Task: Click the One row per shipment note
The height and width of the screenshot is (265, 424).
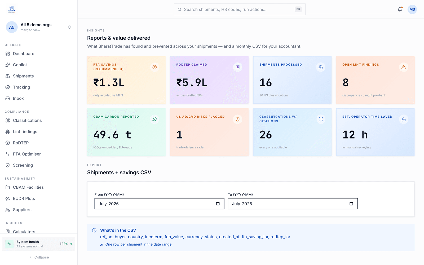Action: [139, 244]
